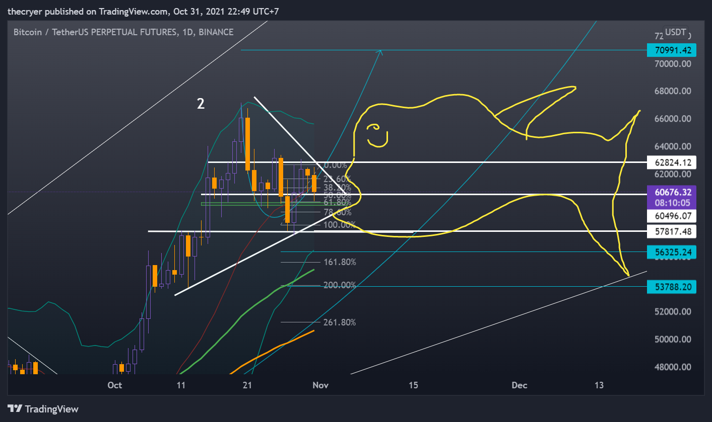Select the 60496.07 price label
Image resolution: width=712 pixels, height=422 pixels.
click(671, 216)
